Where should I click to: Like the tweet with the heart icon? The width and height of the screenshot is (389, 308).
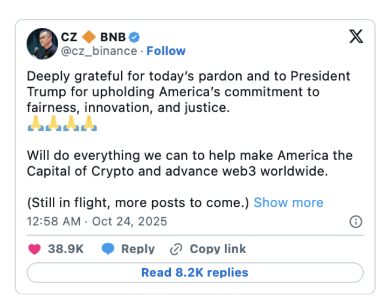(34, 249)
